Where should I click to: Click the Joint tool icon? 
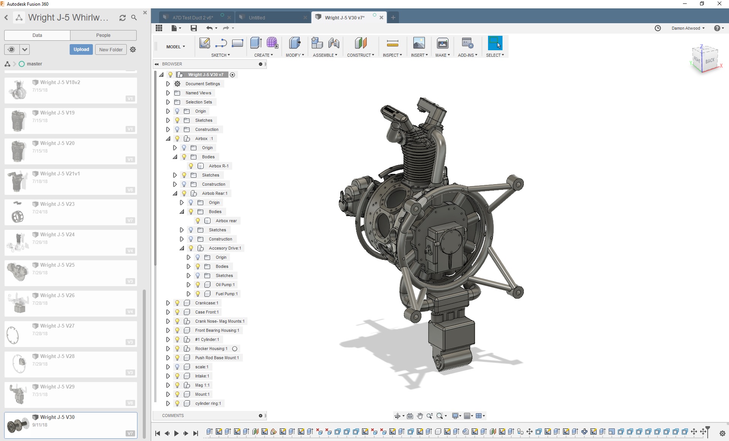(x=334, y=43)
